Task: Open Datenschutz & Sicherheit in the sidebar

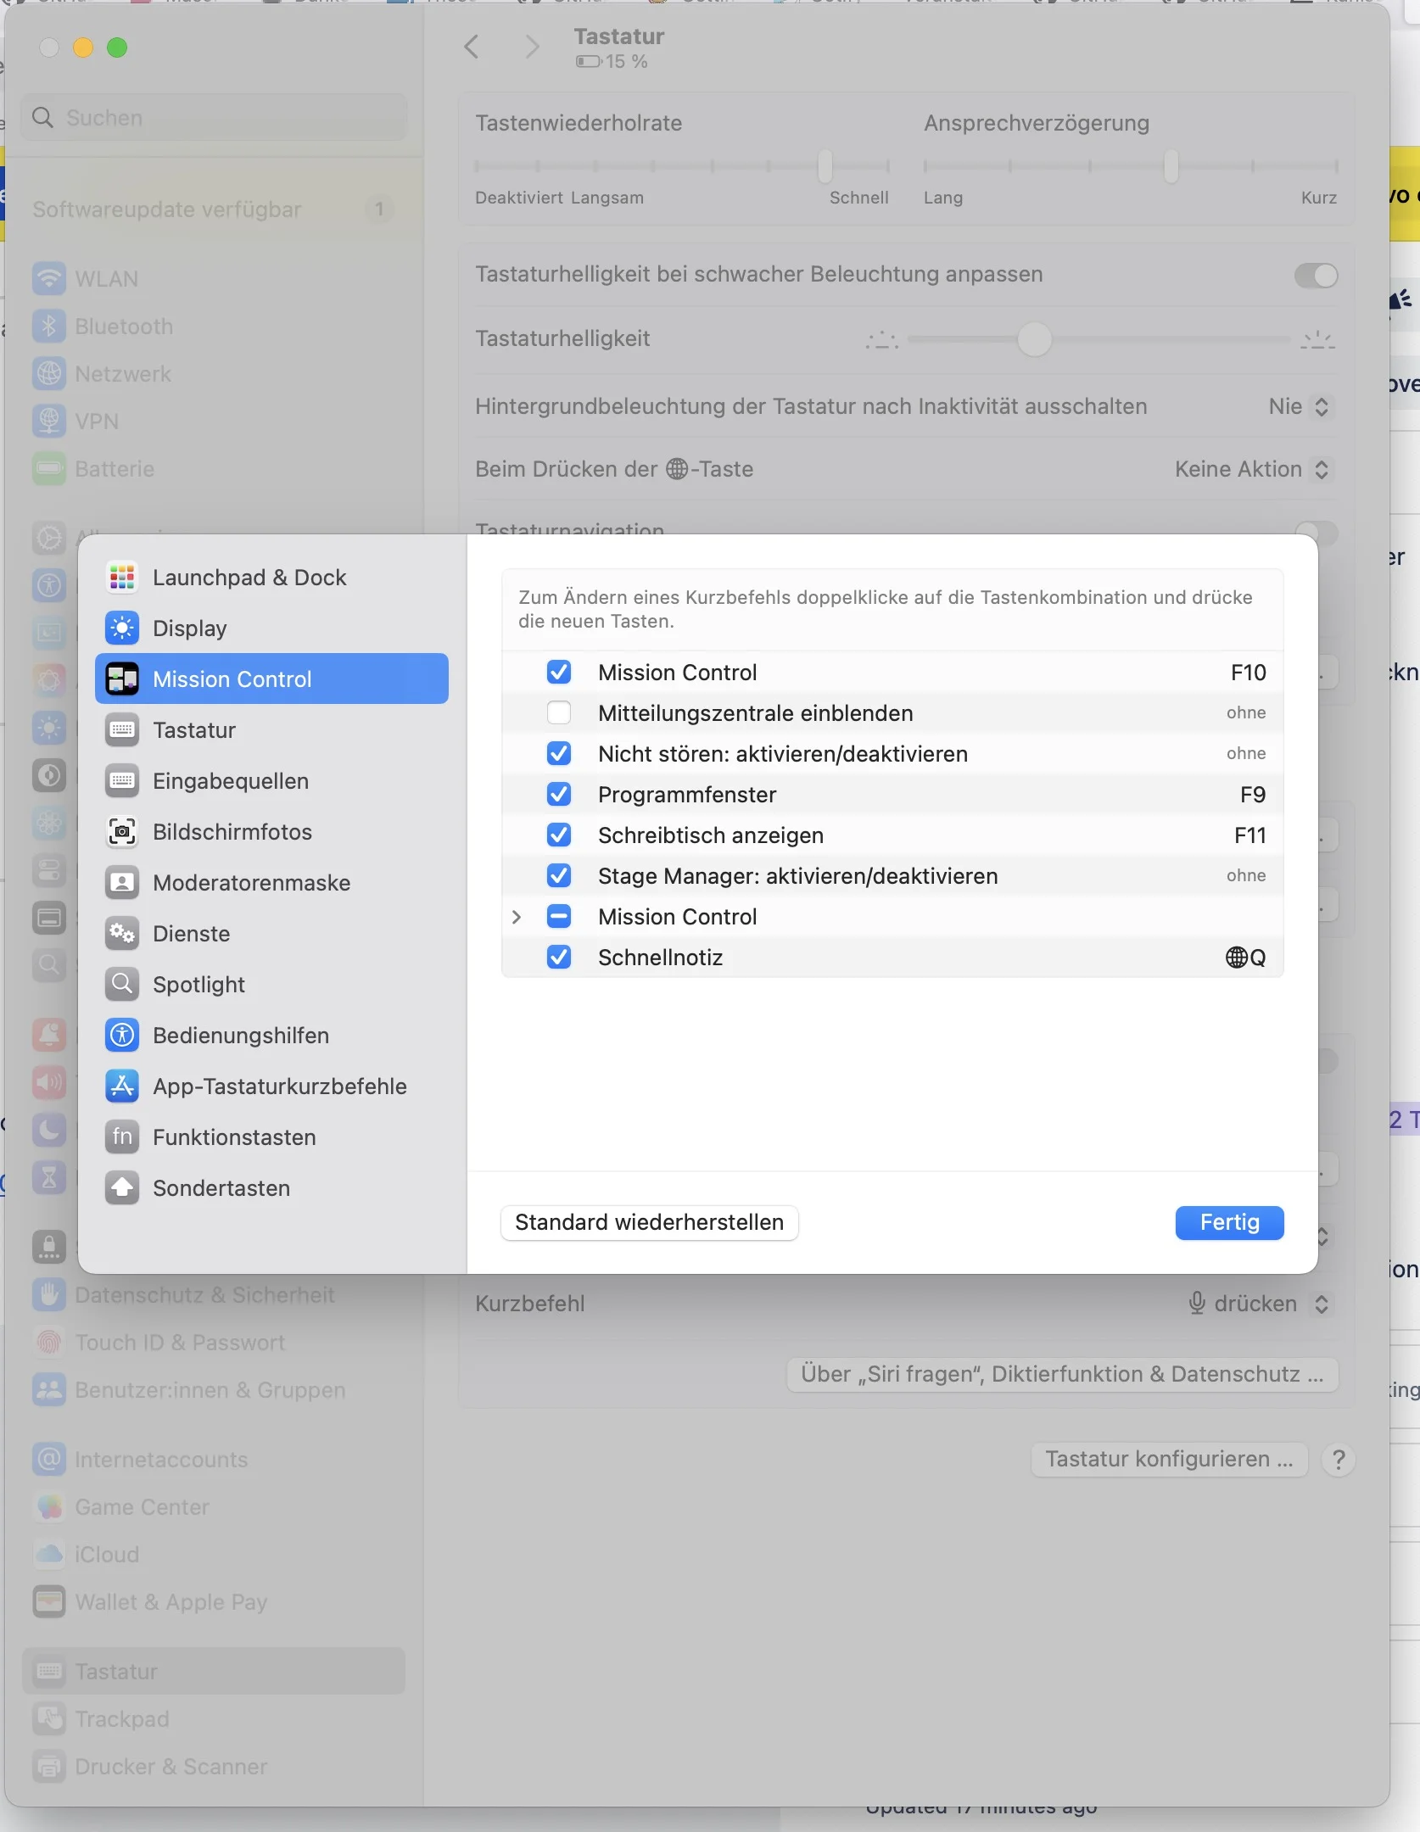Action: click(x=214, y=1295)
